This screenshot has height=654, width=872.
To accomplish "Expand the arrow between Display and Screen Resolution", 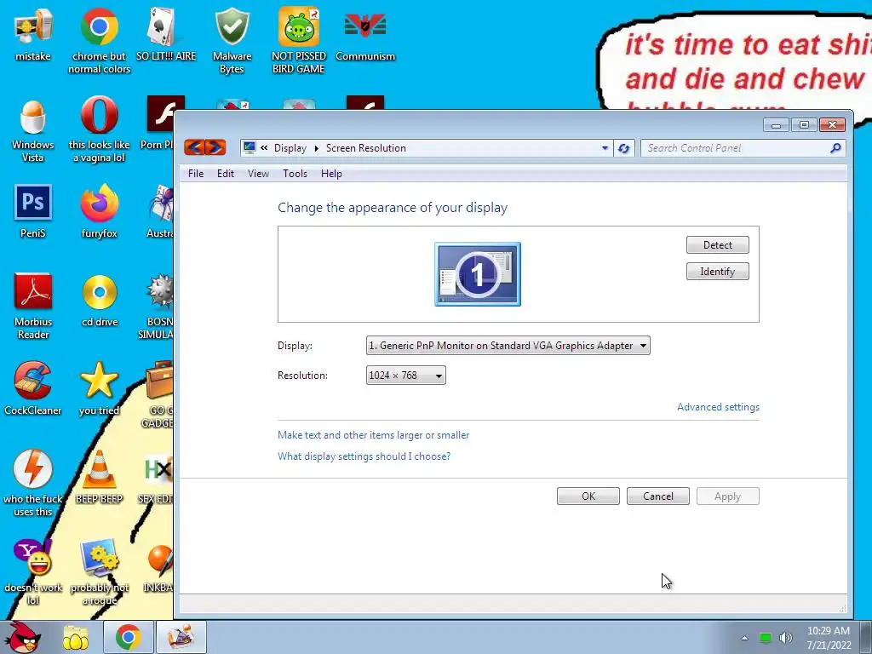I will coord(317,148).
